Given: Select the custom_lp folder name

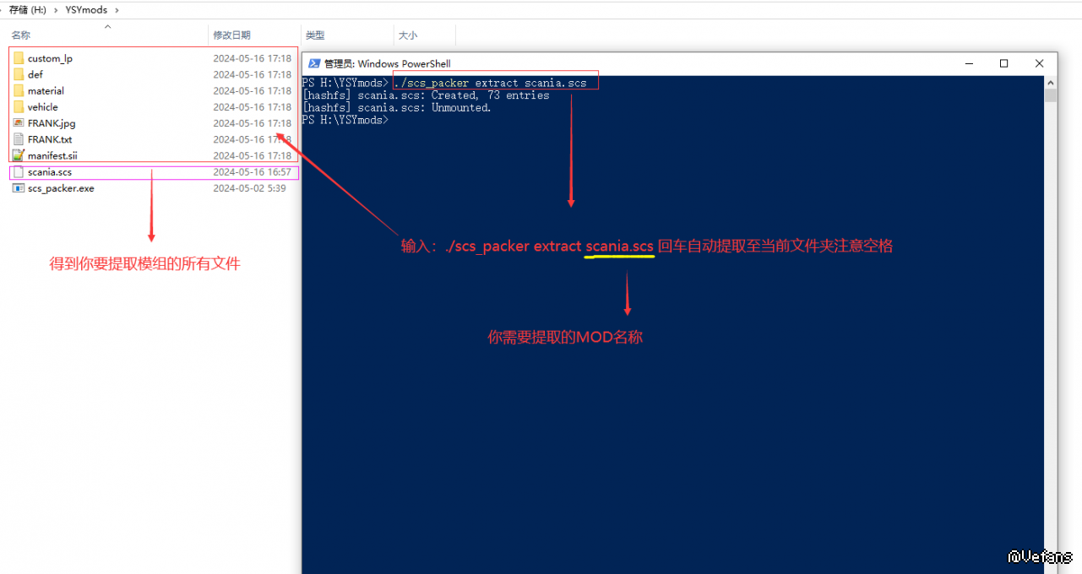Looking at the screenshot, I should click(x=50, y=59).
